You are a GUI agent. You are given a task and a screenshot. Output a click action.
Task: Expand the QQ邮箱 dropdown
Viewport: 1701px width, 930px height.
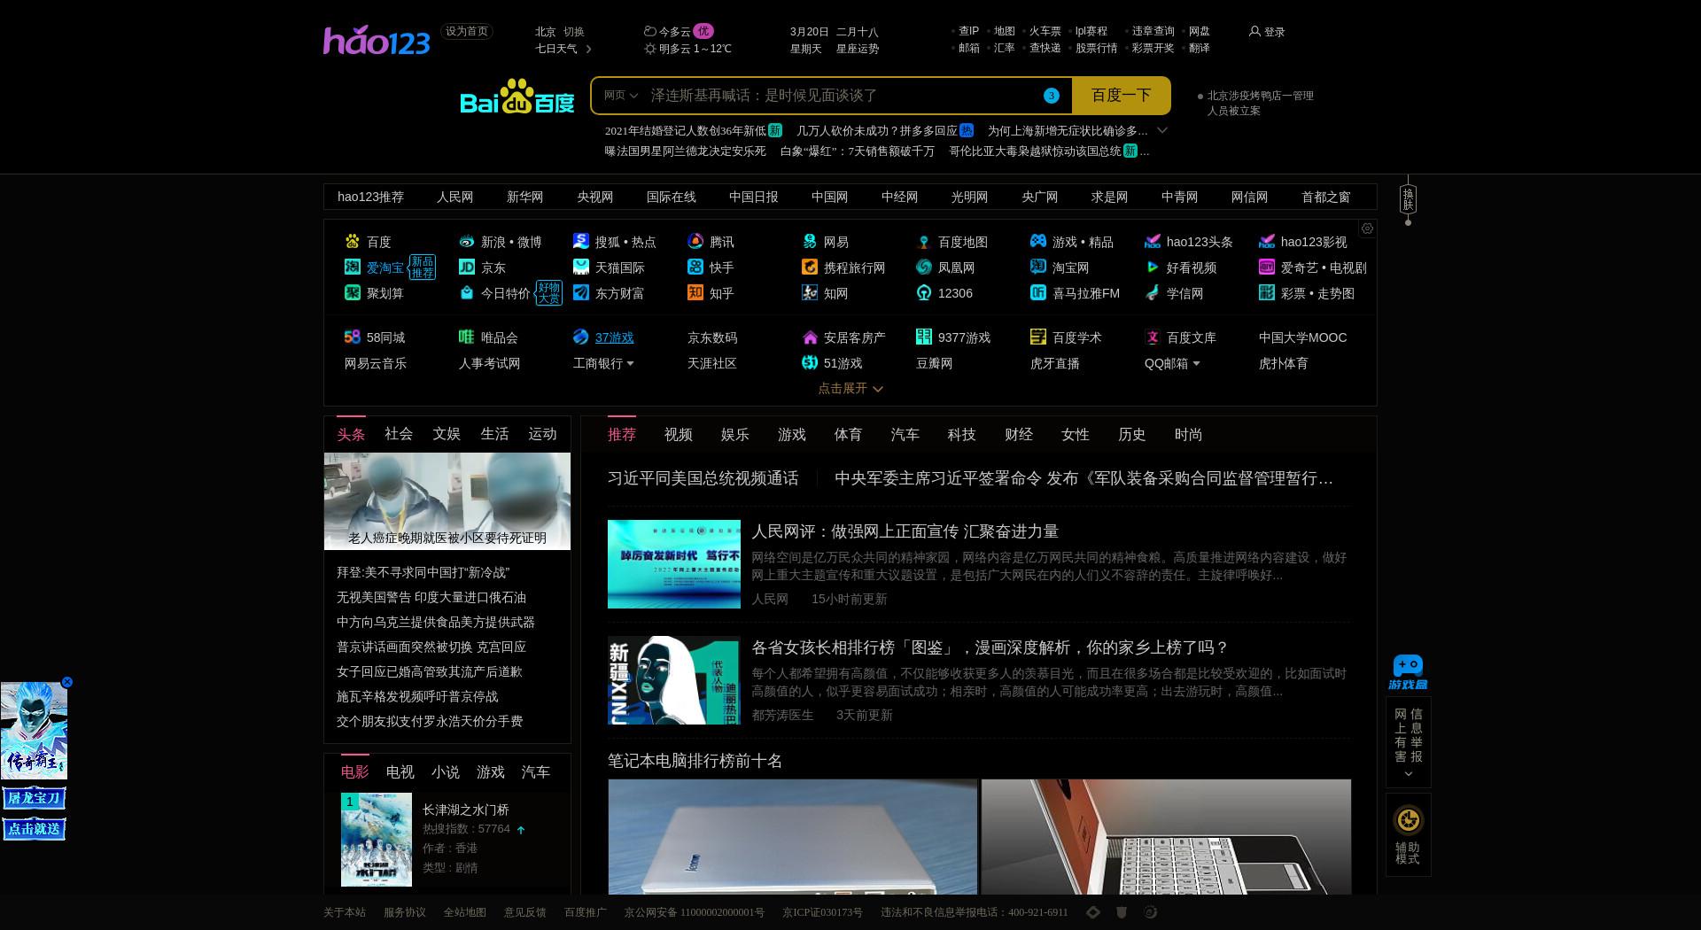pyautogui.click(x=1196, y=364)
